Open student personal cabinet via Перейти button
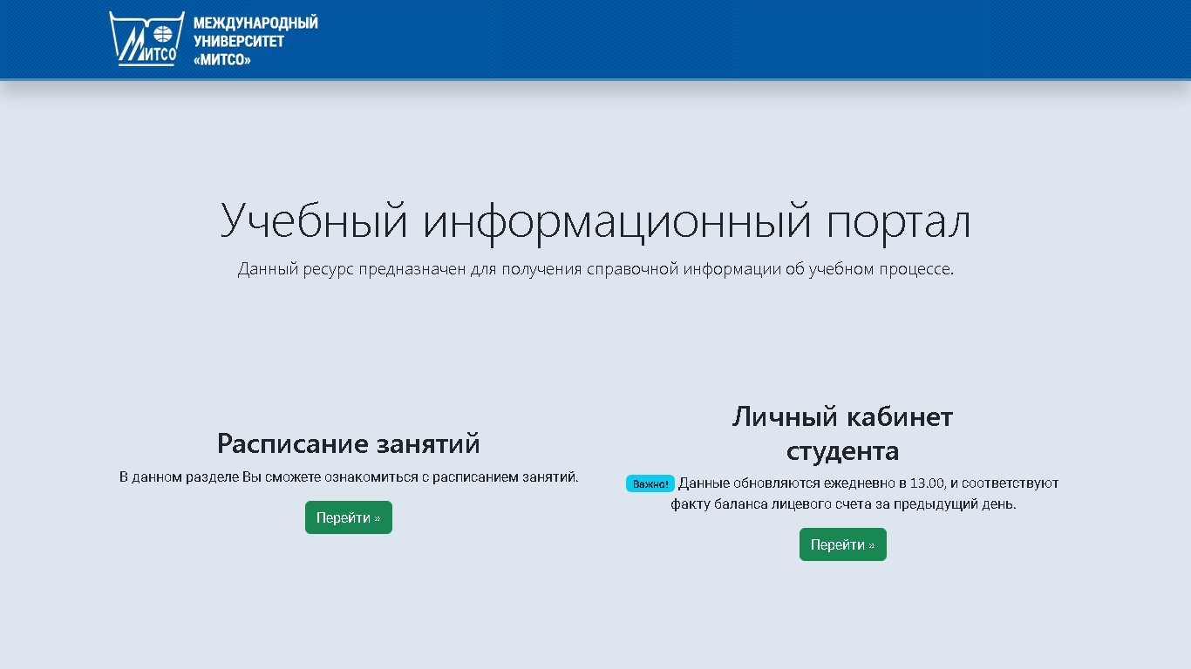1191x669 pixels. [x=843, y=544]
